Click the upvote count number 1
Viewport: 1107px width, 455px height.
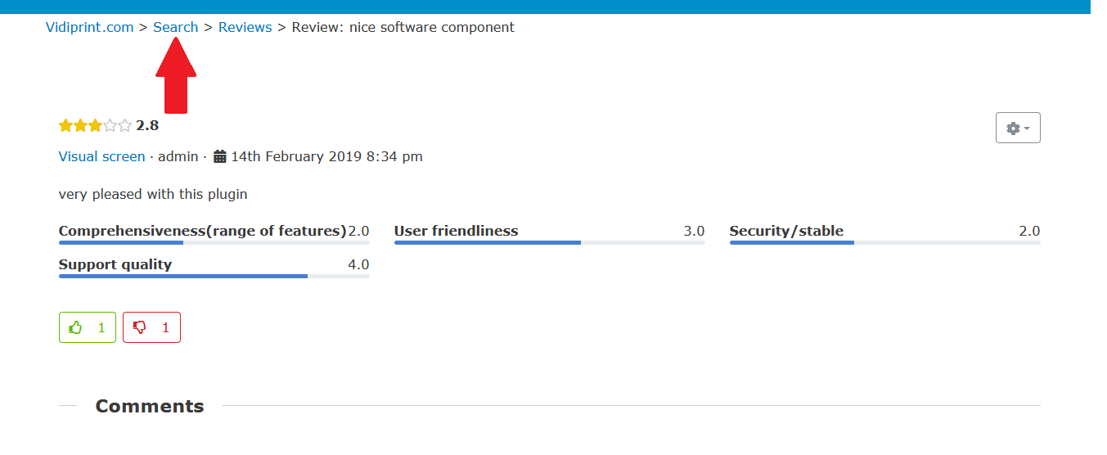click(101, 327)
